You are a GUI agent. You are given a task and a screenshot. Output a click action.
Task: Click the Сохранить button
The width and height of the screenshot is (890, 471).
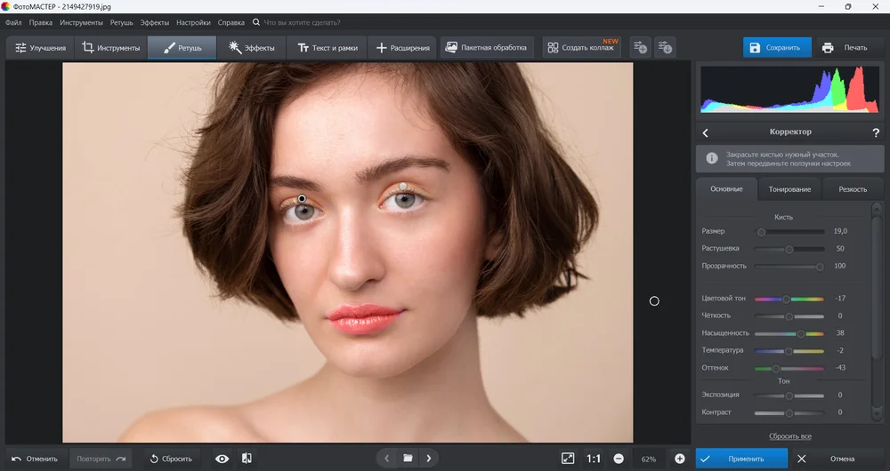tap(777, 47)
